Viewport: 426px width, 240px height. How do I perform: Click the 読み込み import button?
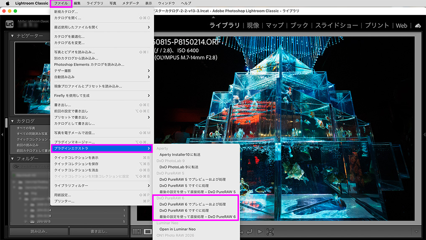pos(39,231)
